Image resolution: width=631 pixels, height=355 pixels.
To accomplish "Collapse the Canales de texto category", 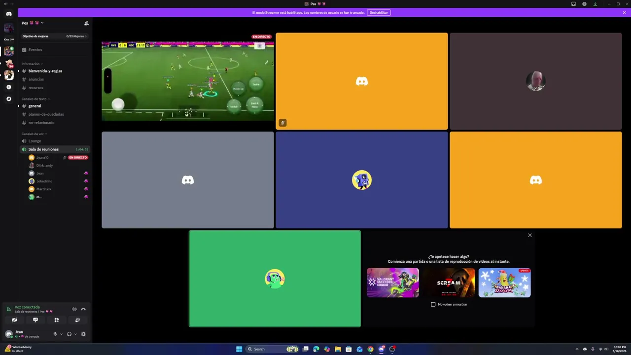I will tap(35, 99).
